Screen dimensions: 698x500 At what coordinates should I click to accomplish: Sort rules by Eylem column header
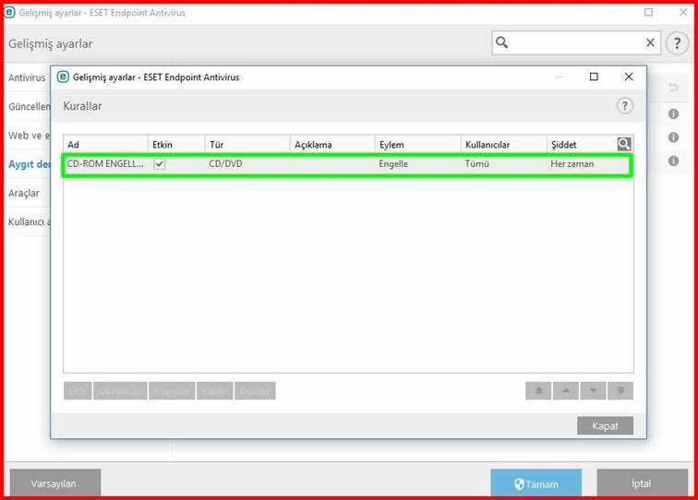(418, 144)
